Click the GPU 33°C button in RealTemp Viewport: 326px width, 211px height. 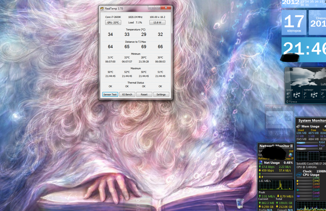tap(113, 23)
